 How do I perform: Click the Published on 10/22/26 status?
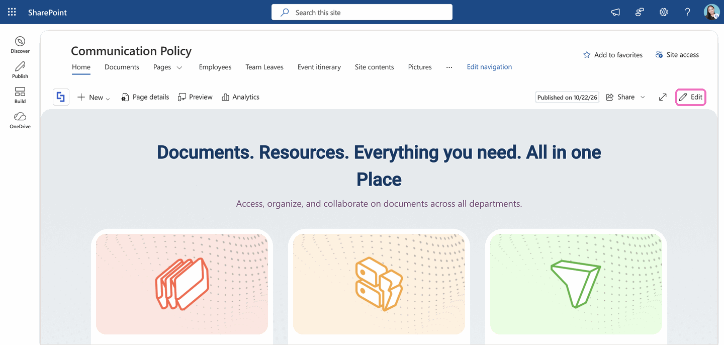567,98
